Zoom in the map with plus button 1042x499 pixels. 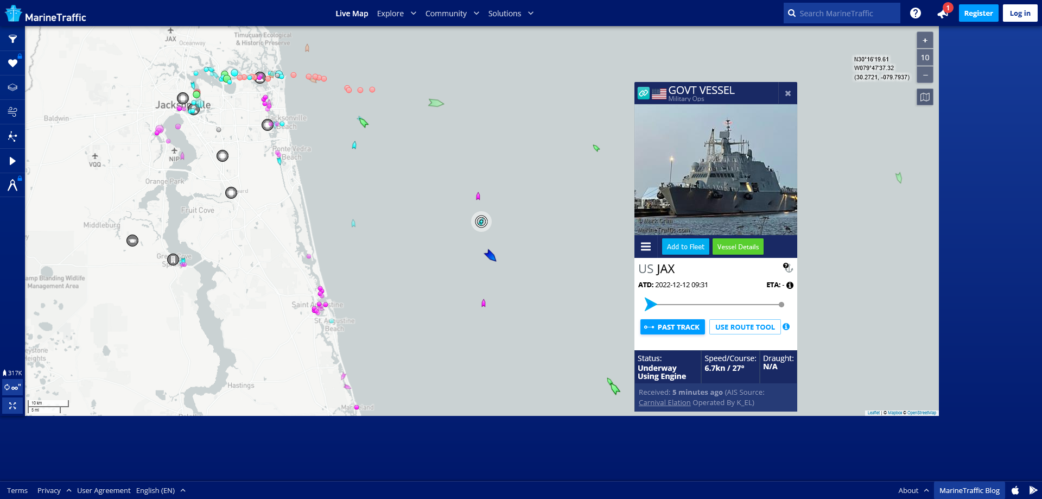pos(925,40)
